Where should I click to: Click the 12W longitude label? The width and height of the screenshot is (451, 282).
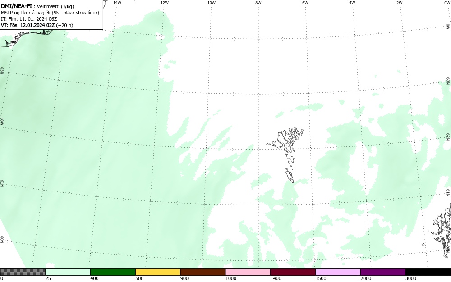coord(165,3)
